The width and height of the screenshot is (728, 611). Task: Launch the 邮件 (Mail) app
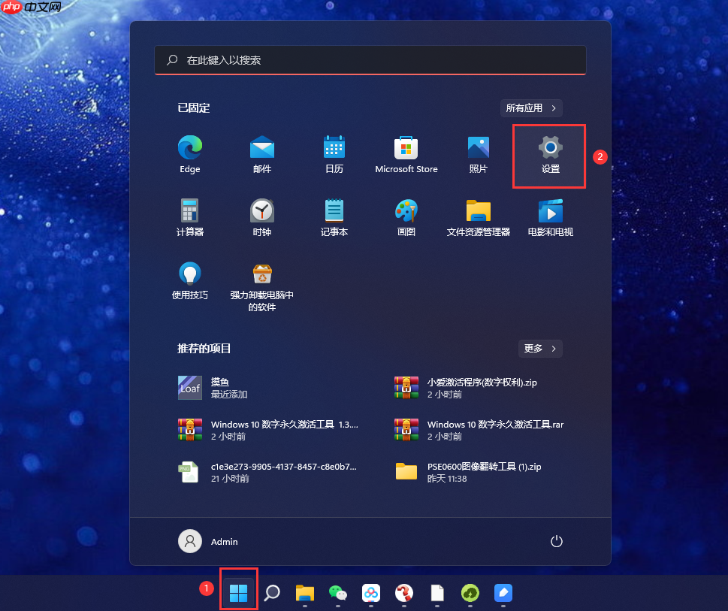[x=261, y=147]
